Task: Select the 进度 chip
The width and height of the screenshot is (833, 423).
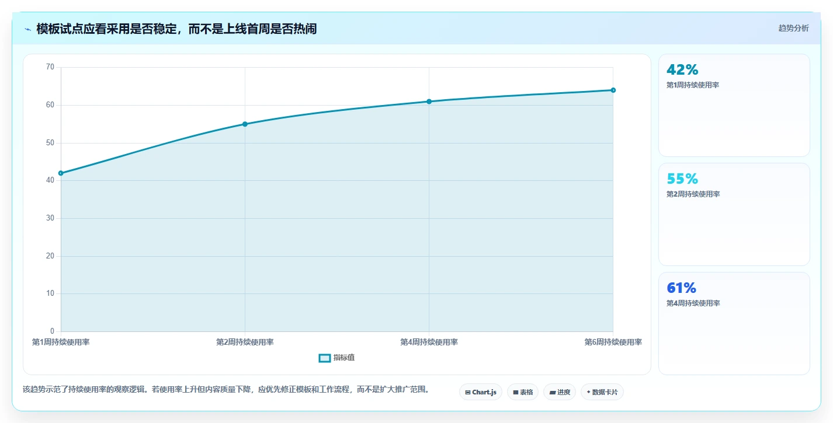Action: pos(560,392)
